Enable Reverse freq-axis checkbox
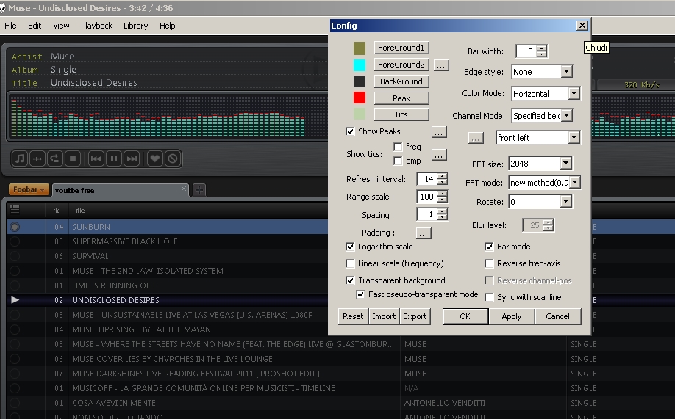The image size is (675, 419). point(489,263)
